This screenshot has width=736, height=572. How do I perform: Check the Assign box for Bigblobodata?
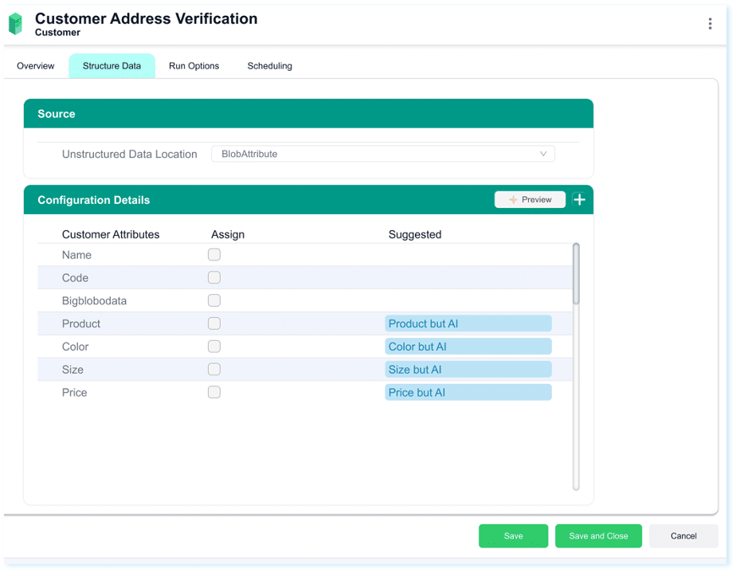[x=214, y=300]
